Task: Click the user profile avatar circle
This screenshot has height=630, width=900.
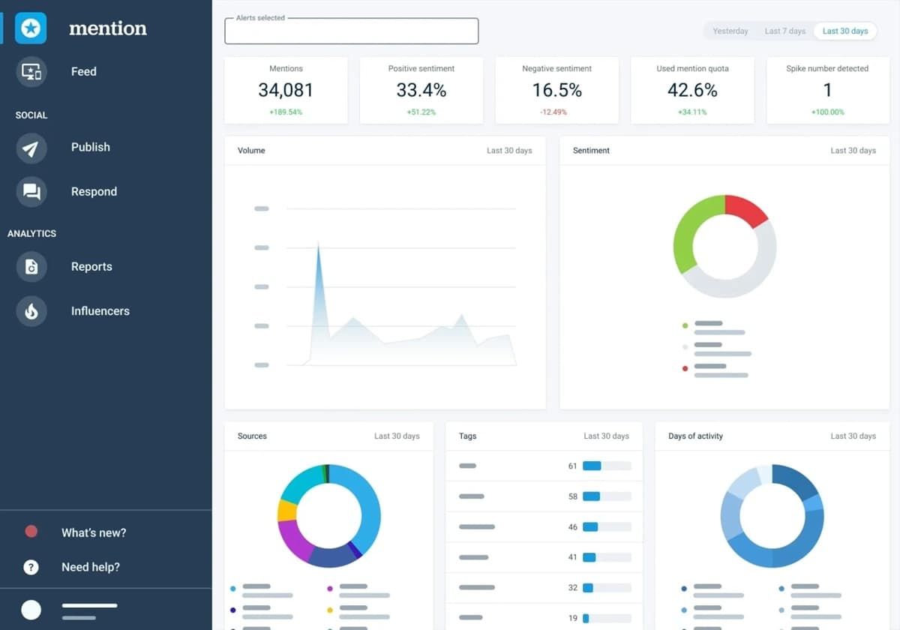Action: click(x=31, y=610)
